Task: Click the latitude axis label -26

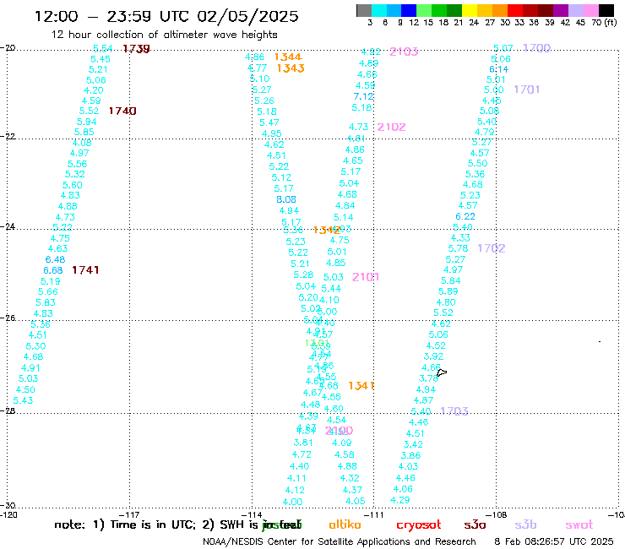Action: coord(8,318)
